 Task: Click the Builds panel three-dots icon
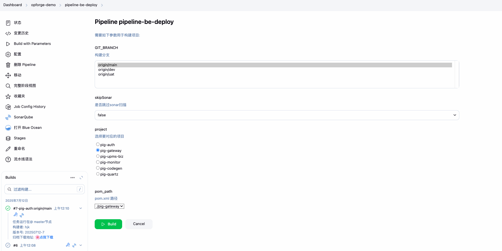click(x=72, y=178)
